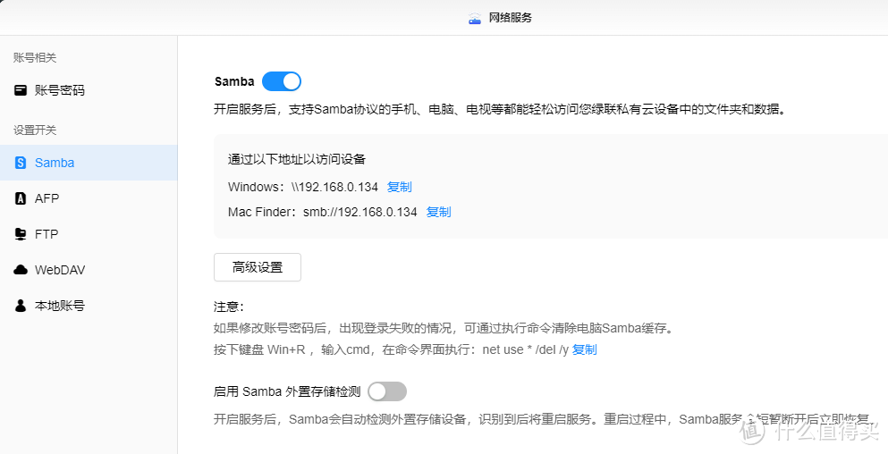The height and width of the screenshot is (454, 888).
Task: Click the FTP computer icon
Action: click(21, 234)
